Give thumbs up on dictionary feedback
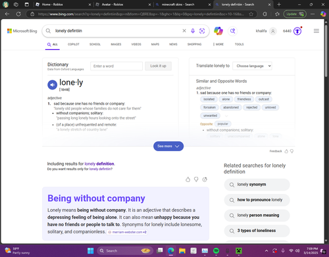 pyautogui.click(x=286, y=151)
